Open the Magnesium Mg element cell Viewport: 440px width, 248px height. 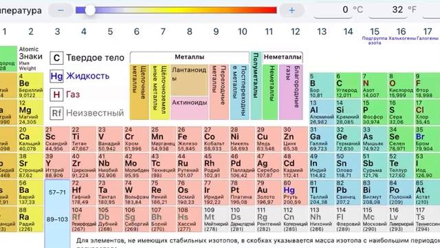pos(30,112)
